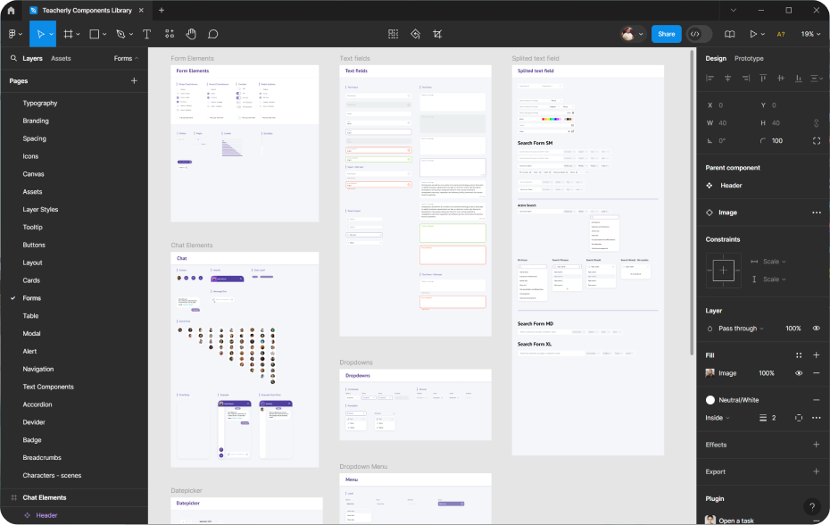Screen dimensions: 830x525
Task: Search layers with magnifier icon
Action: [x=13, y=58]
